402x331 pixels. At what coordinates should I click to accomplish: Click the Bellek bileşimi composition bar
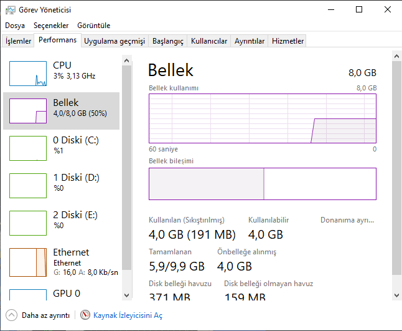tap(262, 184)
